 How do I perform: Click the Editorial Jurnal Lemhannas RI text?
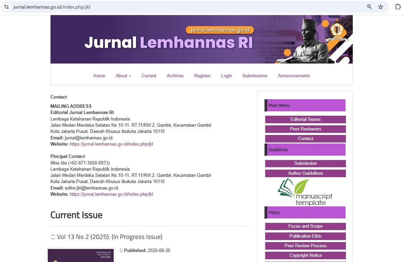[82, 112]
